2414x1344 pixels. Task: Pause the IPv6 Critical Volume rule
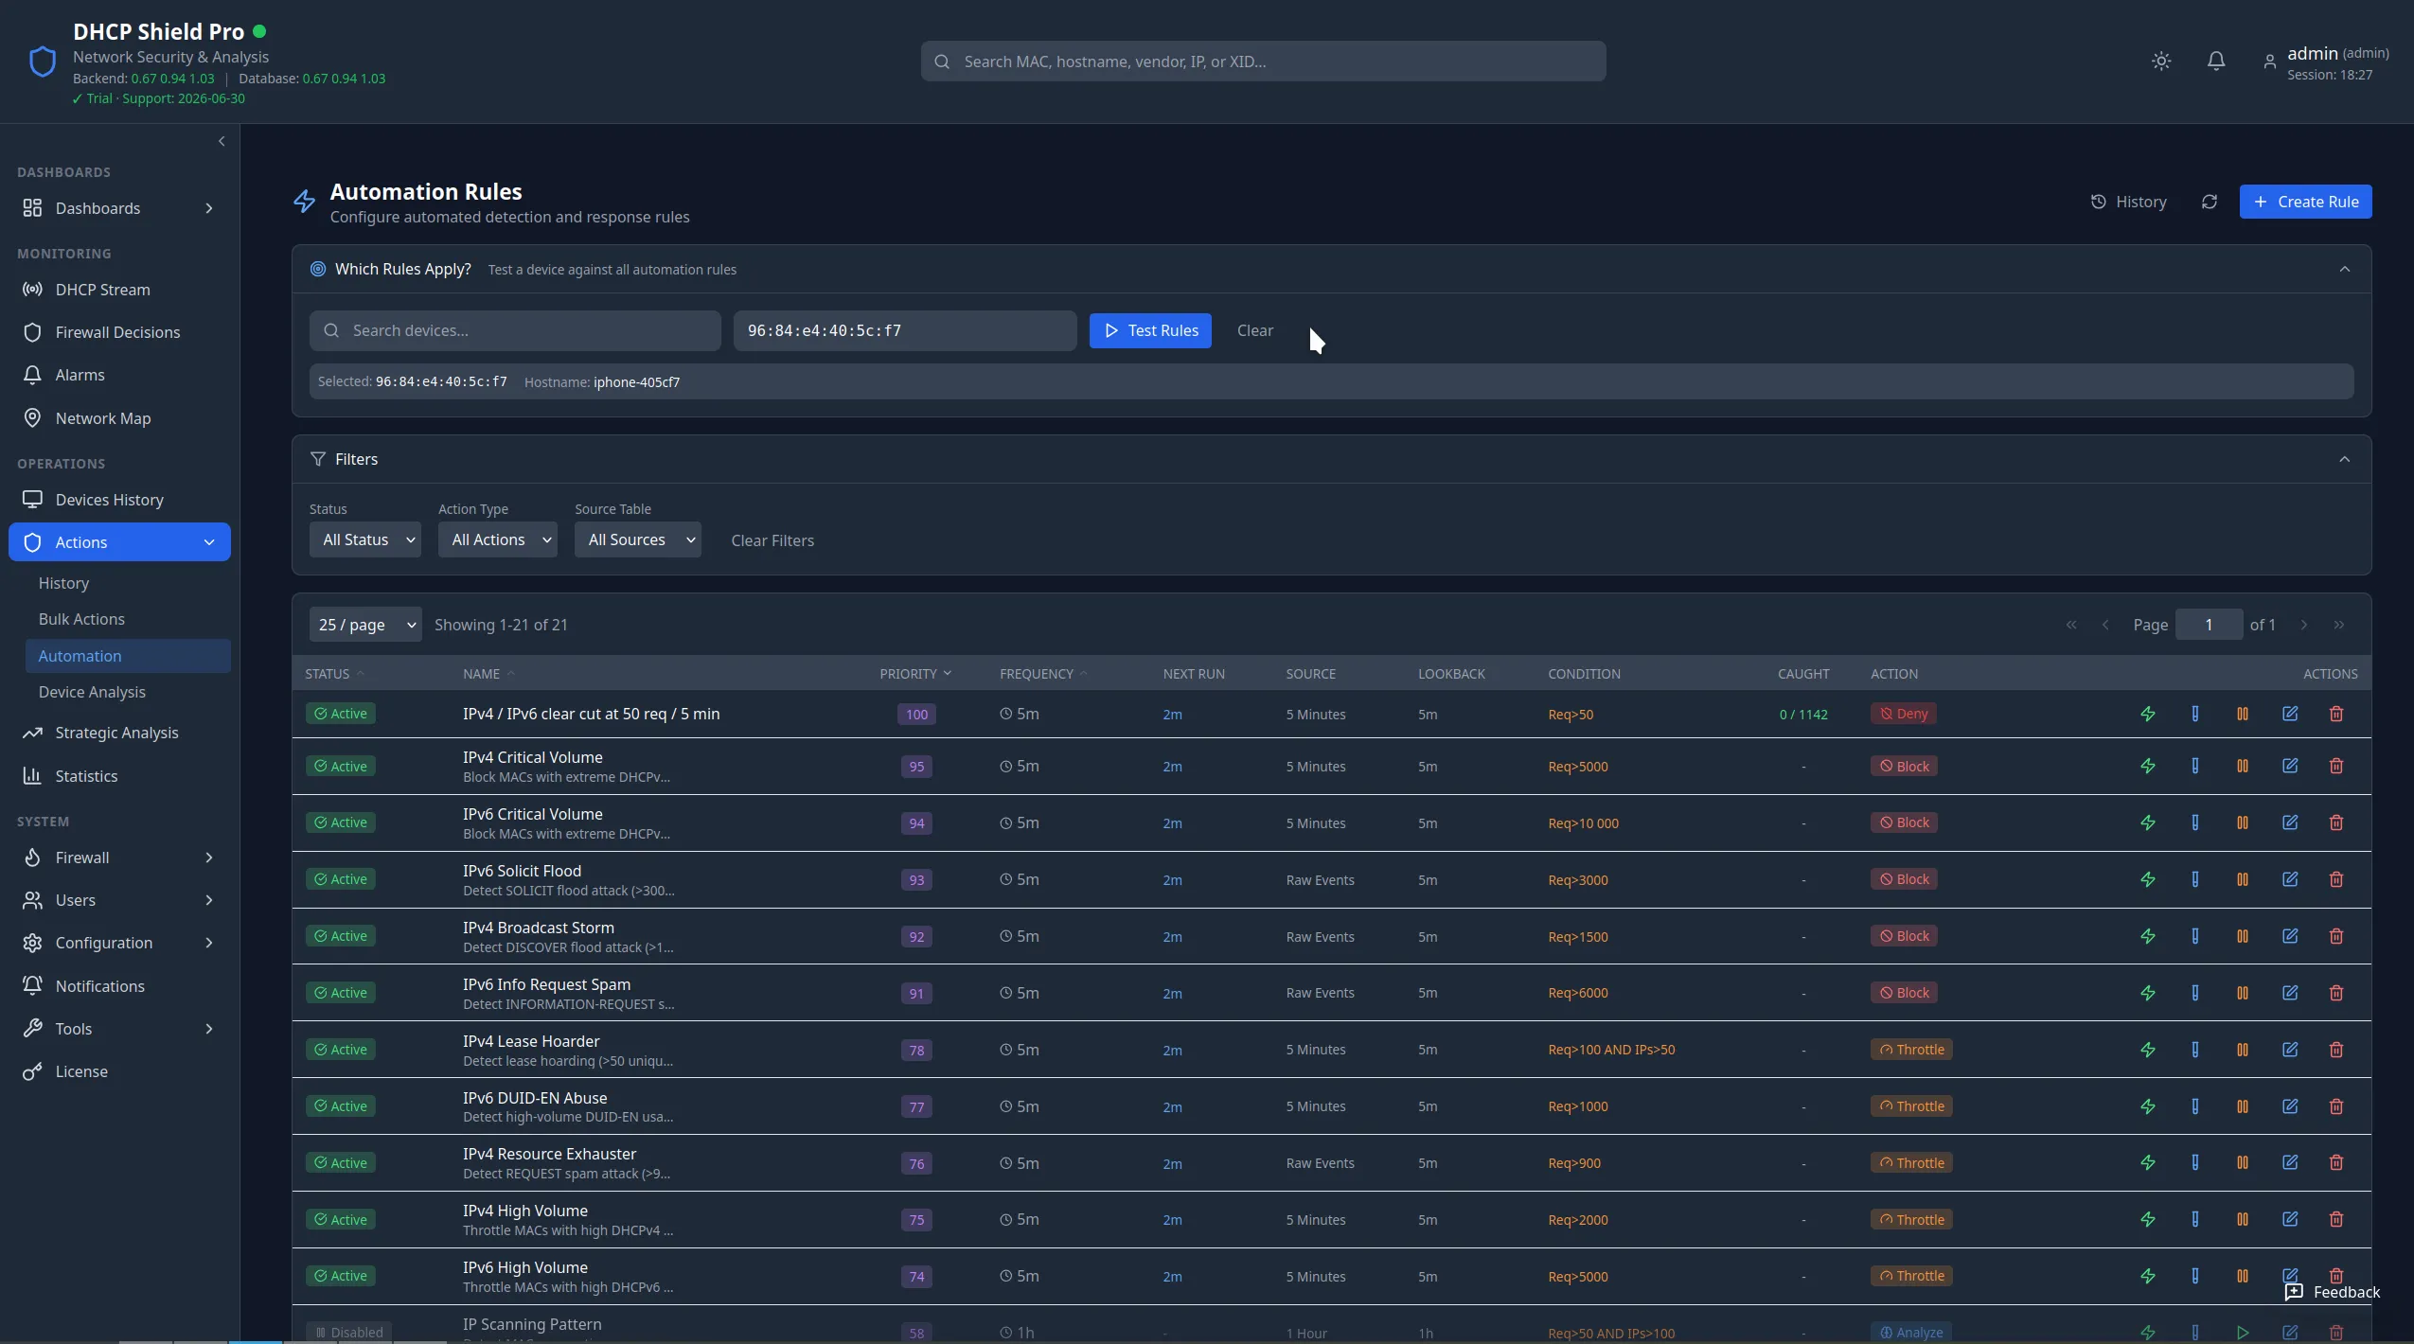[x=2243, y=822]
